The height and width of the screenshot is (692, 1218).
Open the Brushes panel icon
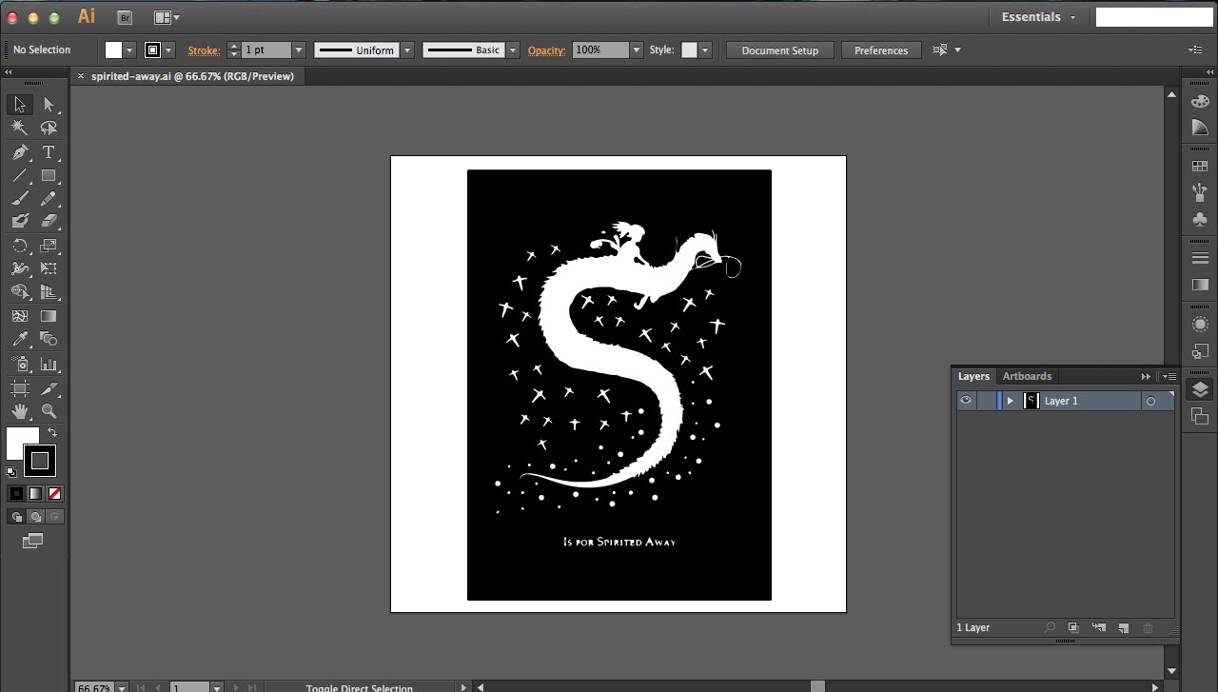pyautogui.click(x=1200, y=192)
